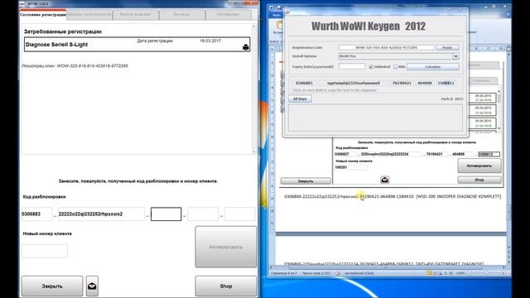The height and width of the screenshot is (298, 530).
Task: Click Число слов word count in status bar
Action: tap(316, 273)
